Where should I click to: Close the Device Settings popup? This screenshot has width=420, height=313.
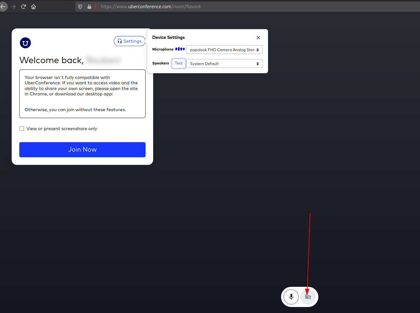(x=258, y=38)
